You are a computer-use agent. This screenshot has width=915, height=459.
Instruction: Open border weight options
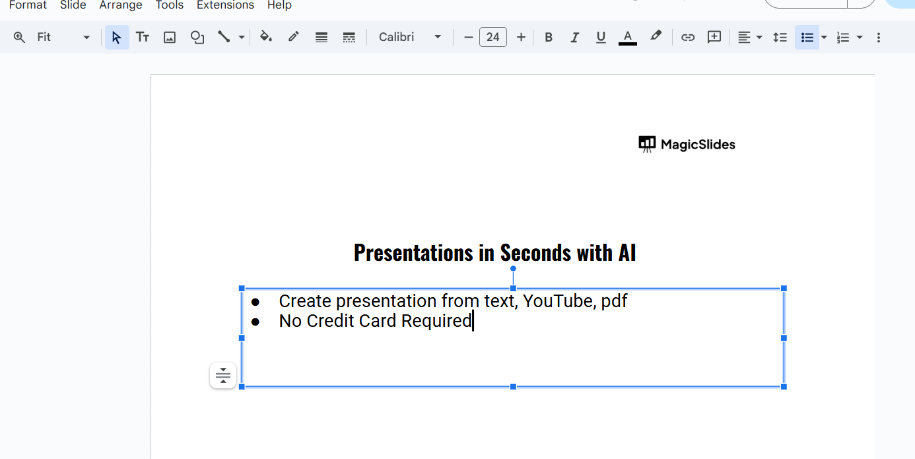pos(322,38)
